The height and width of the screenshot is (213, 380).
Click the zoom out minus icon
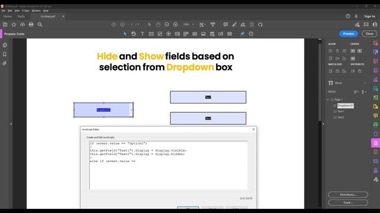click(x=167, y=24)
